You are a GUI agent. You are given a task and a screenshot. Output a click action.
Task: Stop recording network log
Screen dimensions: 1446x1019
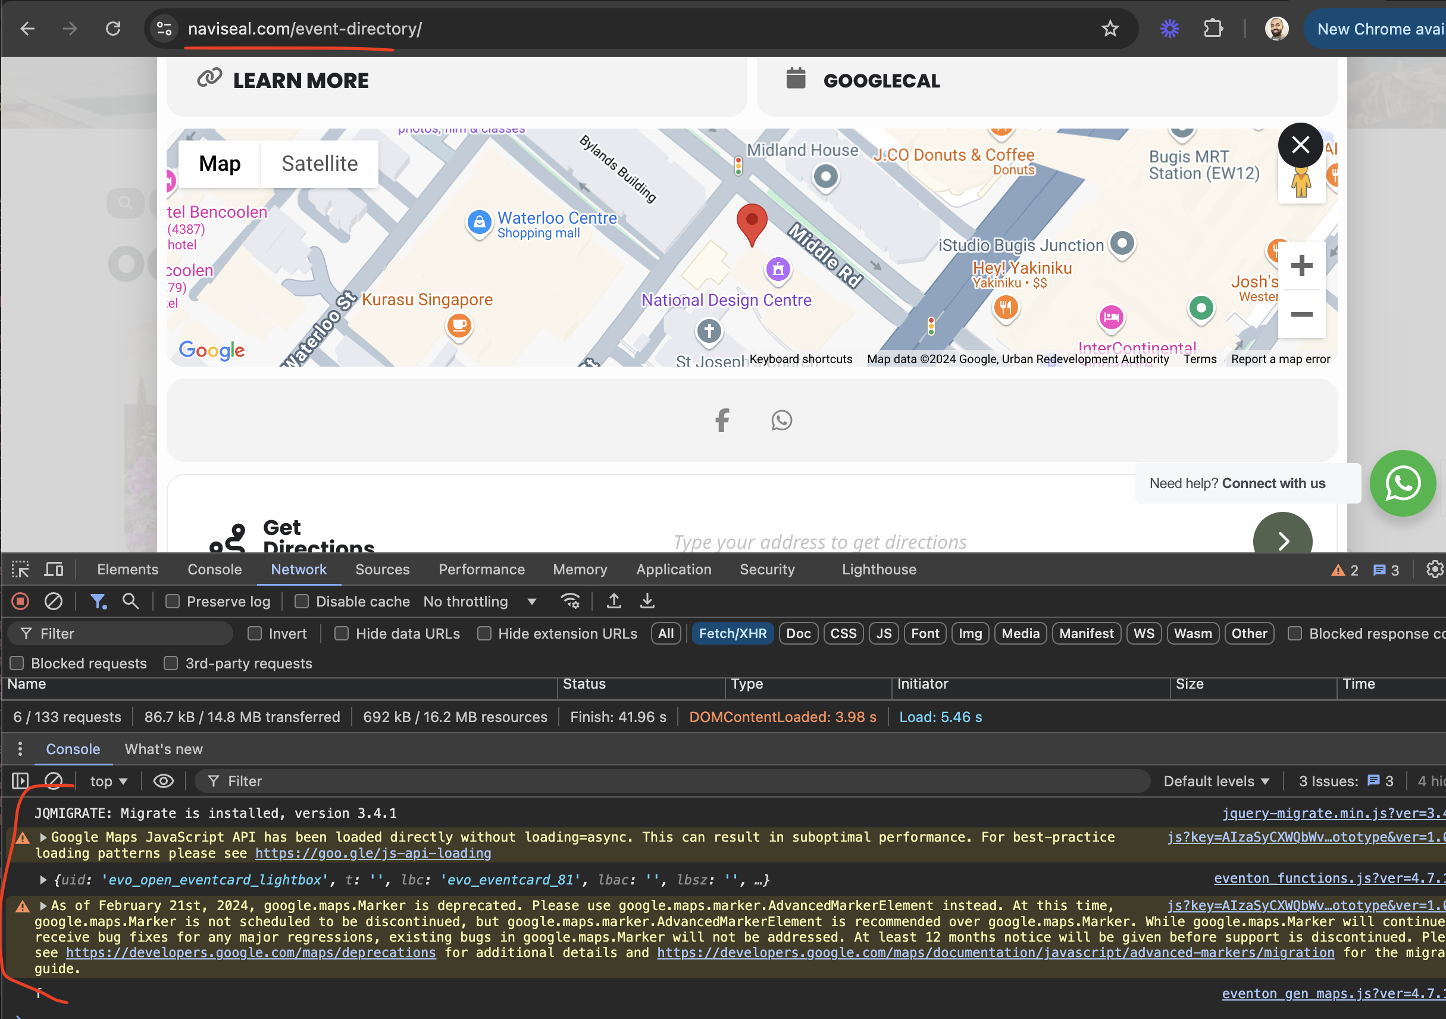20,602
